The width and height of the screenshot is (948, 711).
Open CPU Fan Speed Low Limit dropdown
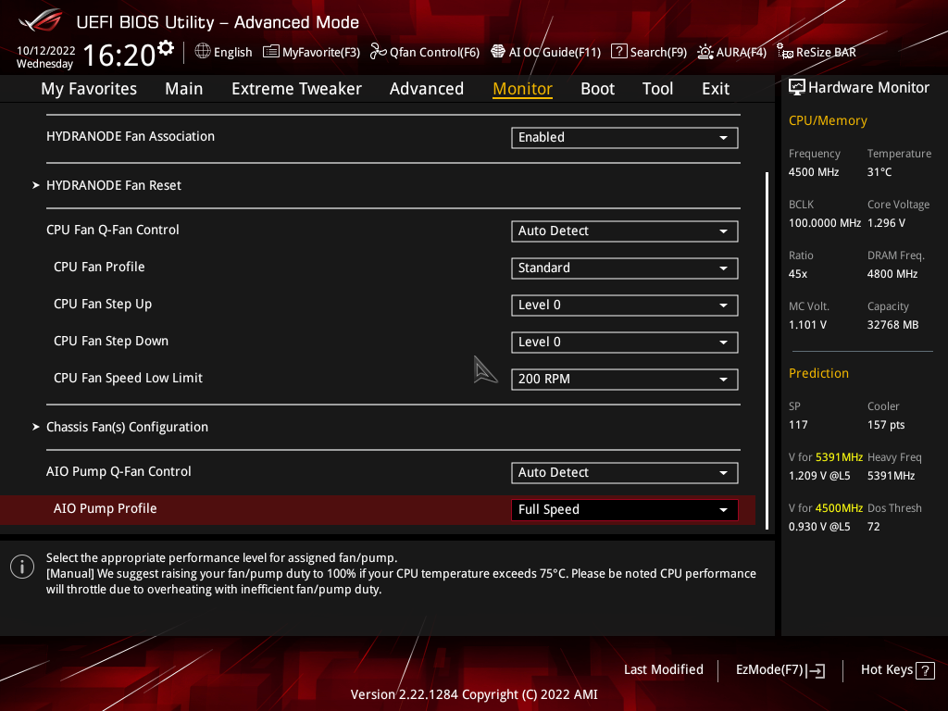point(625,379)
